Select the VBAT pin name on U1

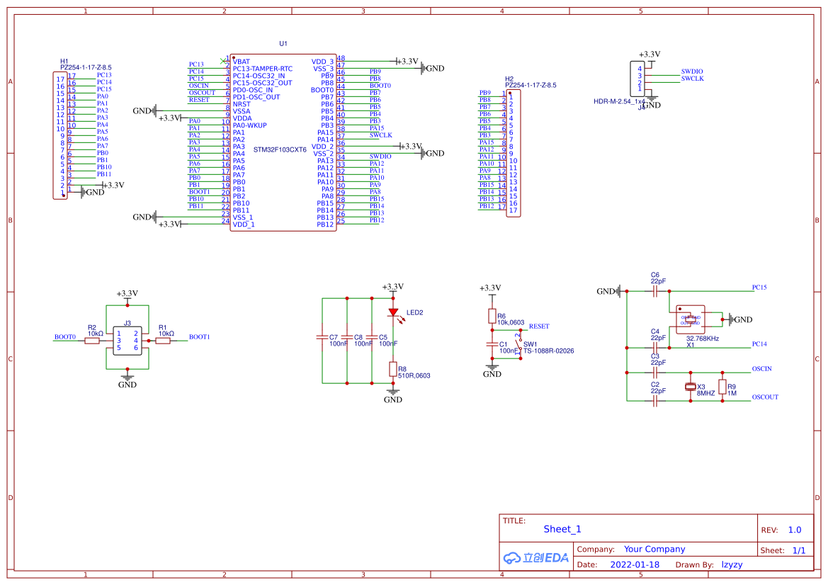[x=242, y=62]
